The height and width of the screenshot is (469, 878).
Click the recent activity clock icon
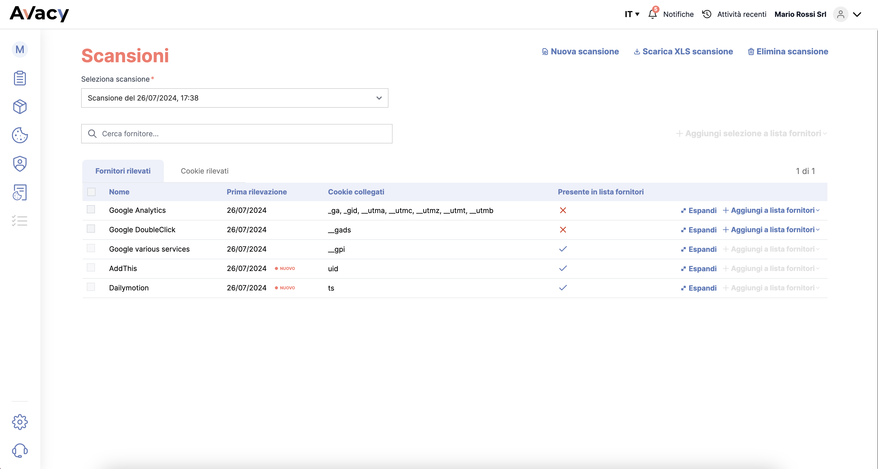706,14
